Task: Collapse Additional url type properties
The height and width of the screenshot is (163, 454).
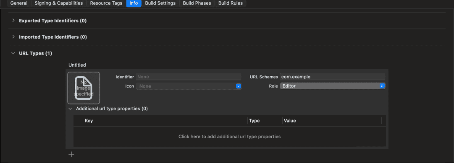Action: click(x=70, y=109)
